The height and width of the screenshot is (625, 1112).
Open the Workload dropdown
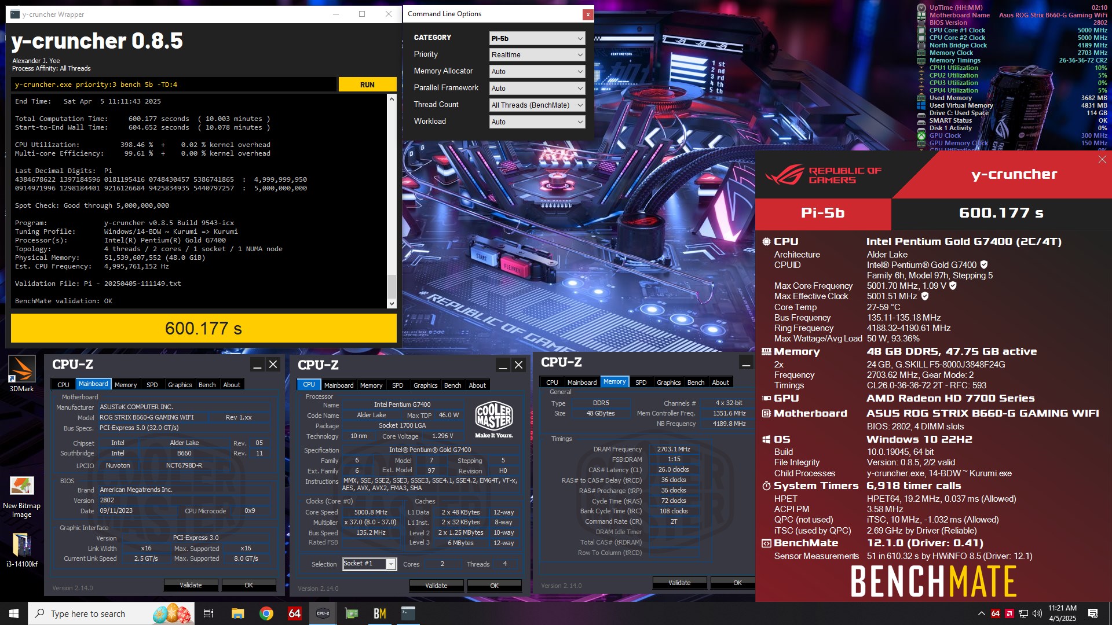pos(537,122)
